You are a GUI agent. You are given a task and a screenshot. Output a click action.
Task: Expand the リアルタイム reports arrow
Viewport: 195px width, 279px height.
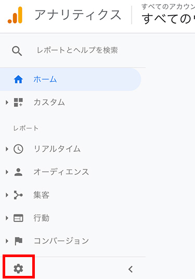click(7, 149)
